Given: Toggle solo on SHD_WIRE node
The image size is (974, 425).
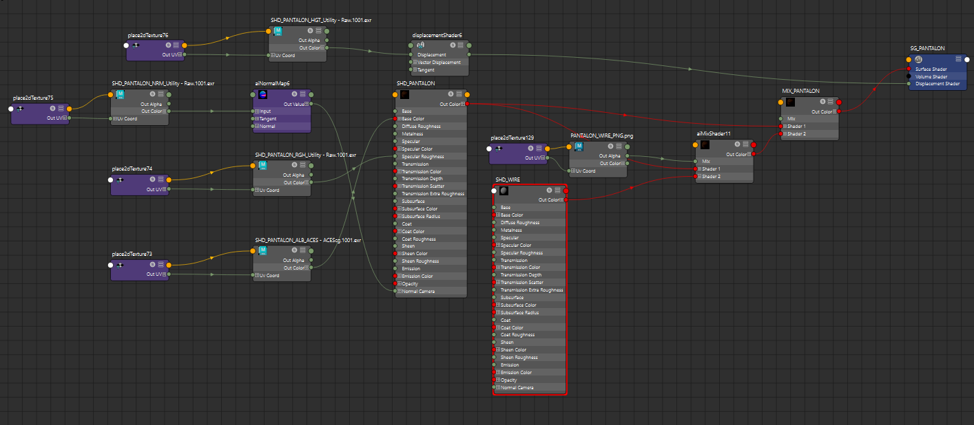Looking at the screenshot, I should tap(549, 190).
